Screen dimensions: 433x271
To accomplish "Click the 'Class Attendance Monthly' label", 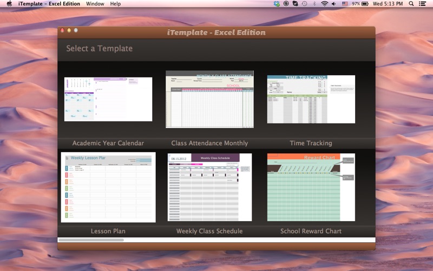I will 209,143.
